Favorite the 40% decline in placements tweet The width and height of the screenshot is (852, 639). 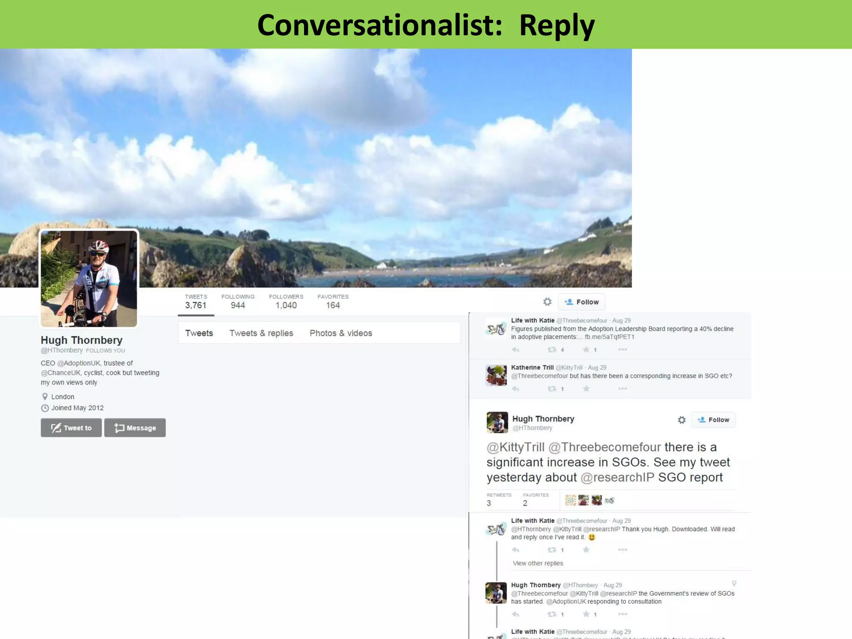click(586, 350)
